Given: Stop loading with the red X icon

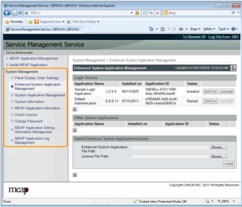Looking at the screenshot, I should tap(157, 13).
